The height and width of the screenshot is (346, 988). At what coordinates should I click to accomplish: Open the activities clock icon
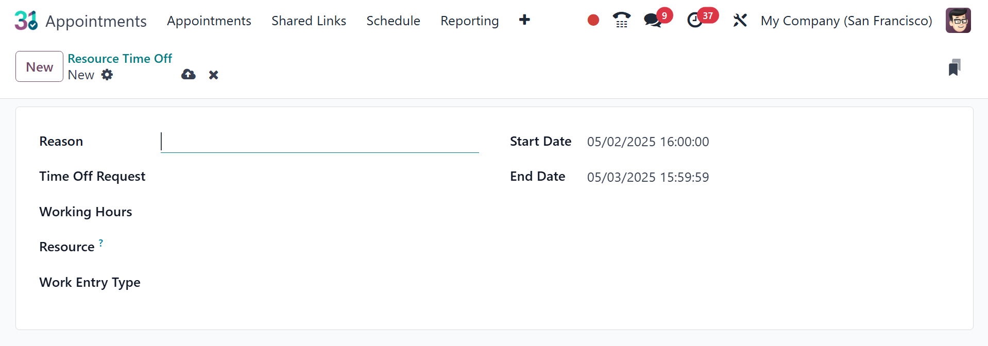(695, 21)
